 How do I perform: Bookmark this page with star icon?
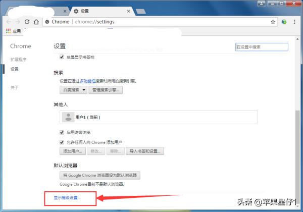pos(273,22)
